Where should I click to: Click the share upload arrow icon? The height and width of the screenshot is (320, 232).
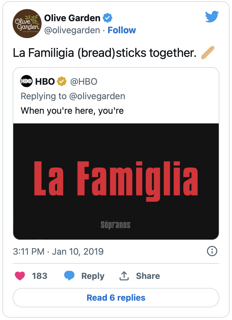pyautogui.click(x=124, y=276)
